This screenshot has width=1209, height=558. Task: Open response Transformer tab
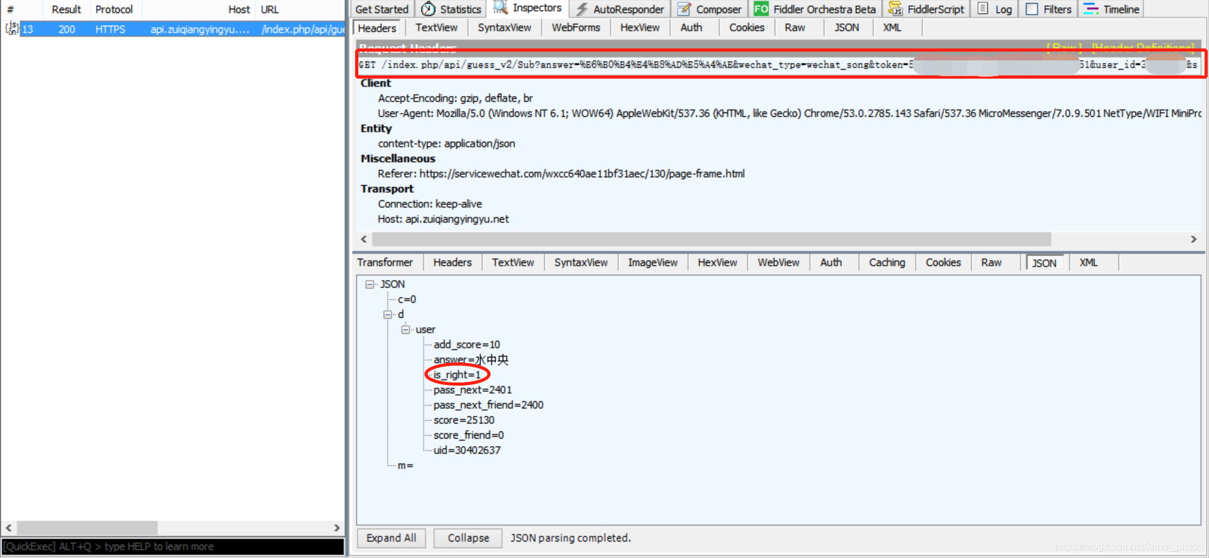click(385, 262)
